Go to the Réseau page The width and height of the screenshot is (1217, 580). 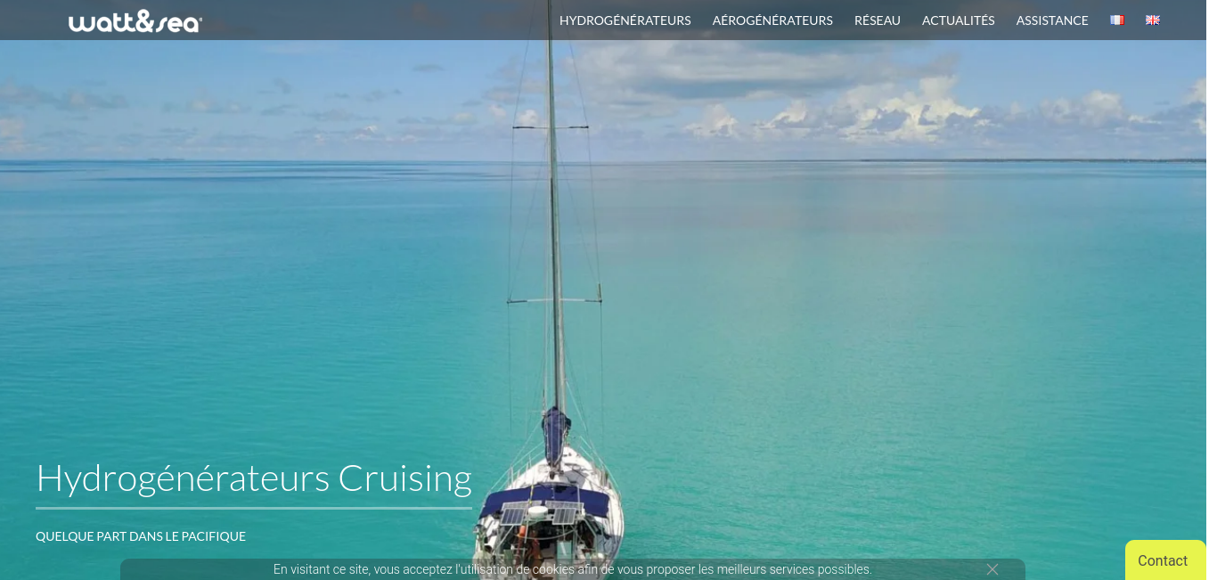[878, 20]
